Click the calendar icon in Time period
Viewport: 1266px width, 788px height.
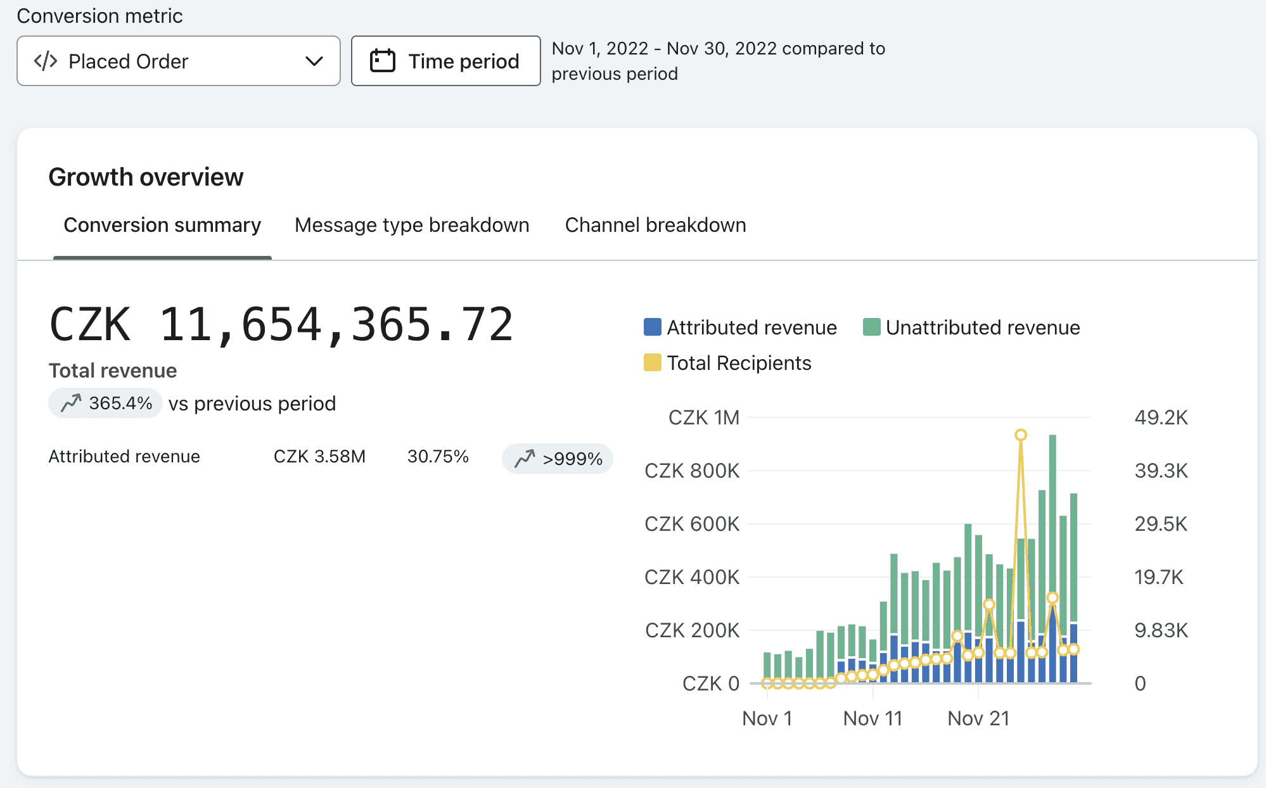coord(383,61)
